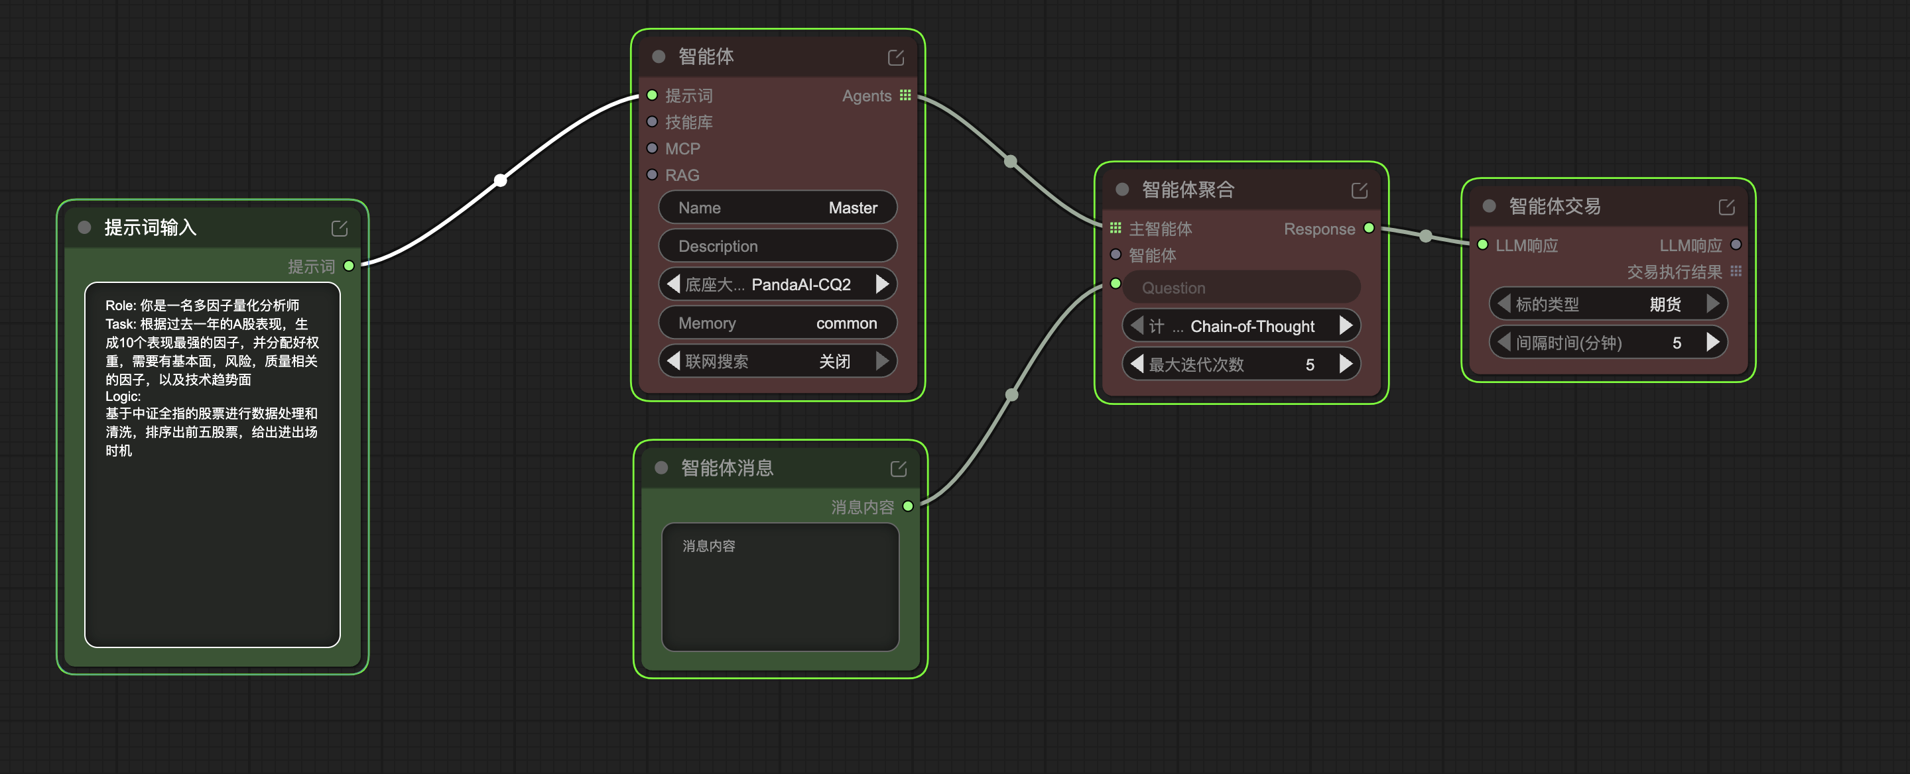Open edit icon on 智能体 node
This screenshot has height=774, width=1910.
[x=895, y=58]
